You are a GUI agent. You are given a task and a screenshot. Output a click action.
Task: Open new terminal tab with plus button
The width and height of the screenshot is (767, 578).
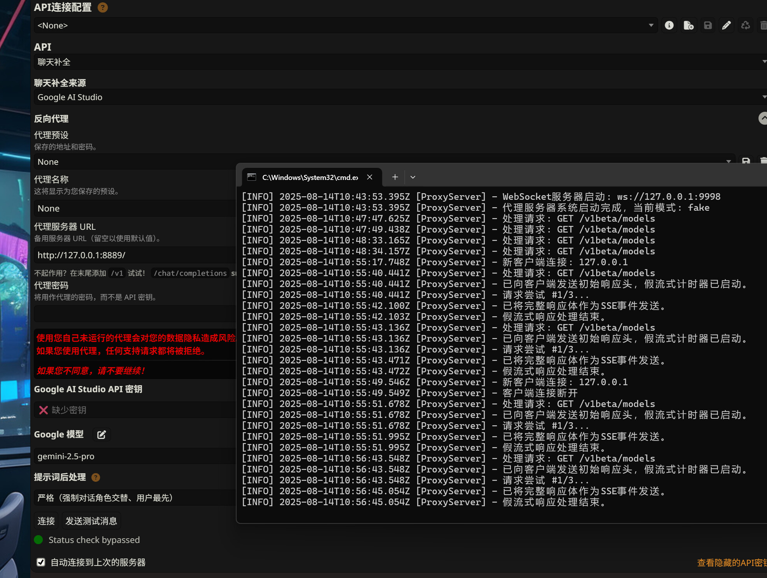(395, 177)
